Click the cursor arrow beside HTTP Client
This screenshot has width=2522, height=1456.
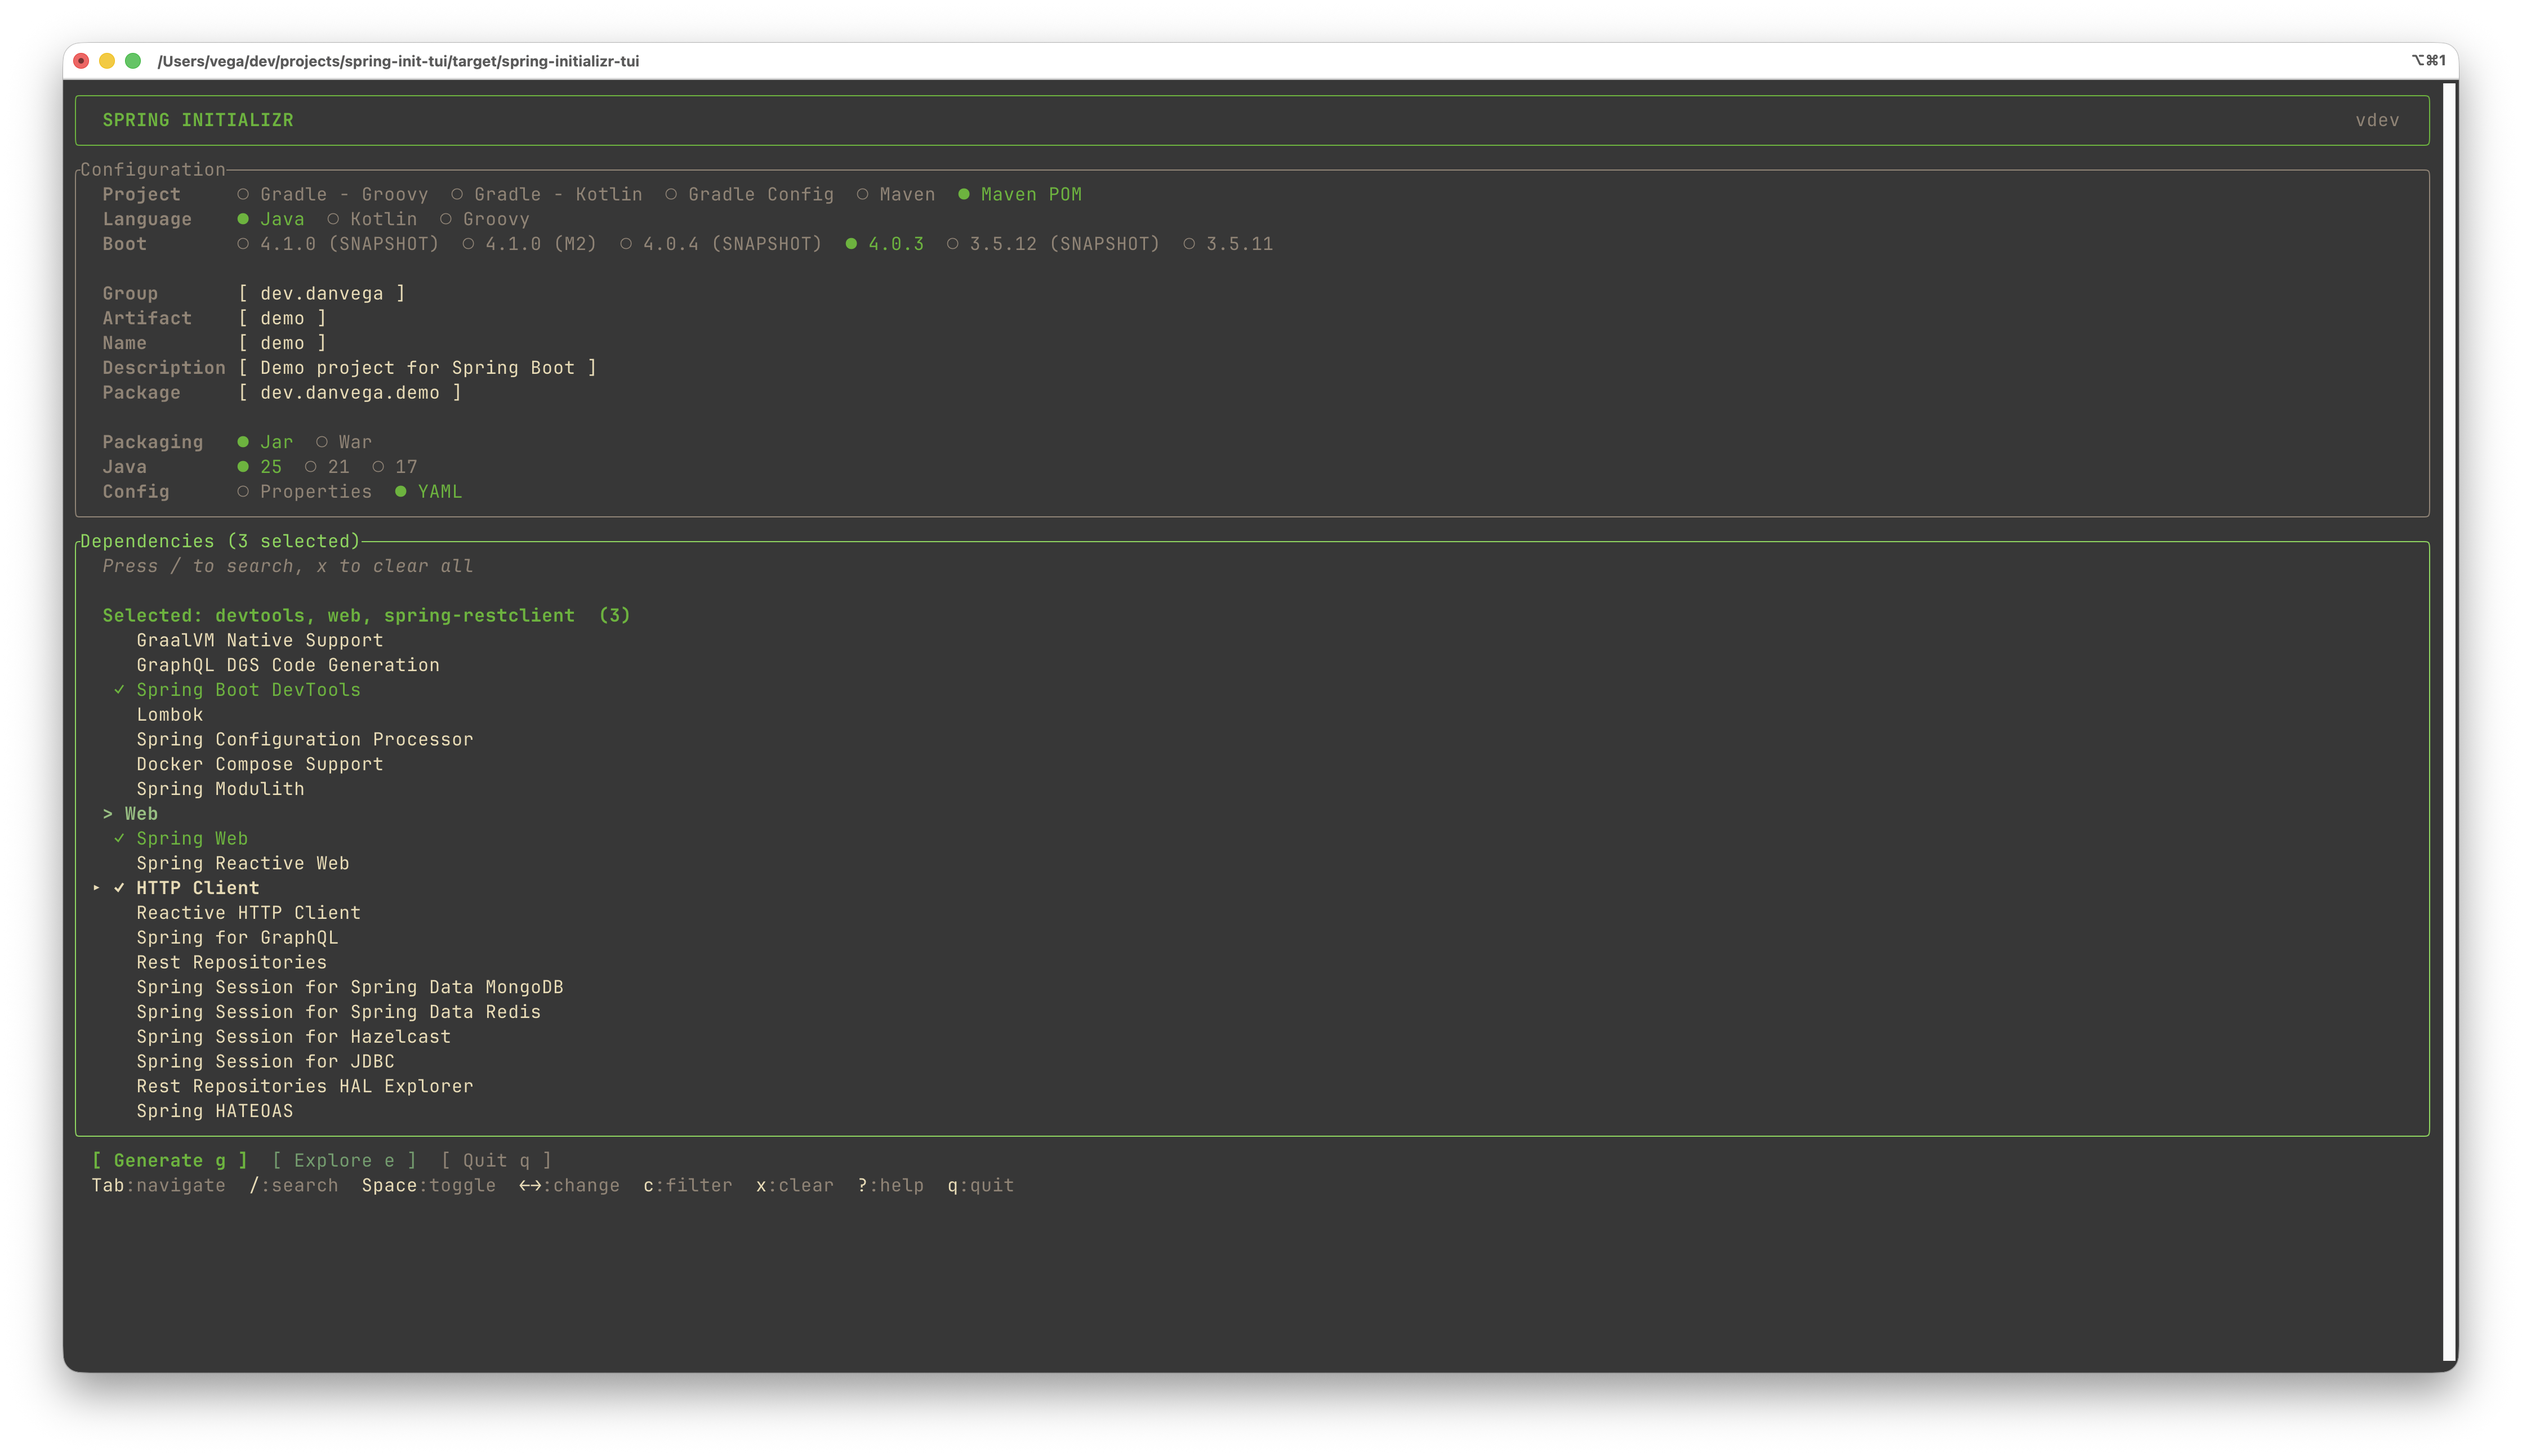point(96,888)
